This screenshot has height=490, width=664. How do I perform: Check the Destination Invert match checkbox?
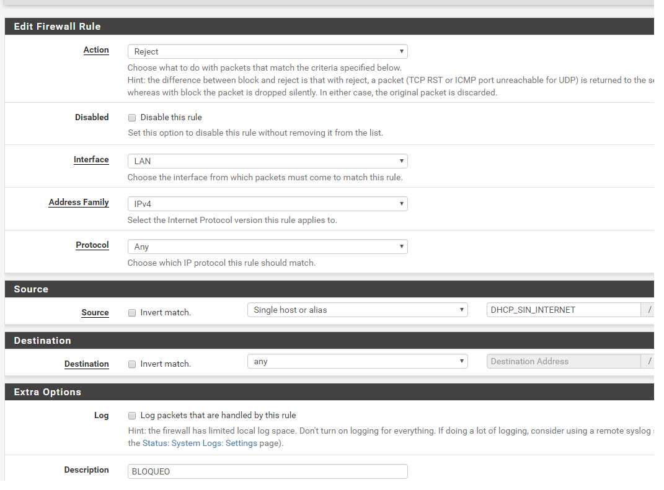coord(132,364)
